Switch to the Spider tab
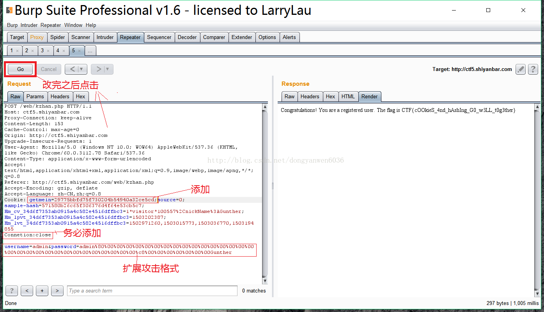The image size is (544, 312). point(58,37)
